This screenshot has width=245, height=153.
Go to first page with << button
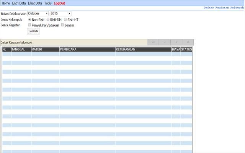pyautogui.click(x=153, y=42)
